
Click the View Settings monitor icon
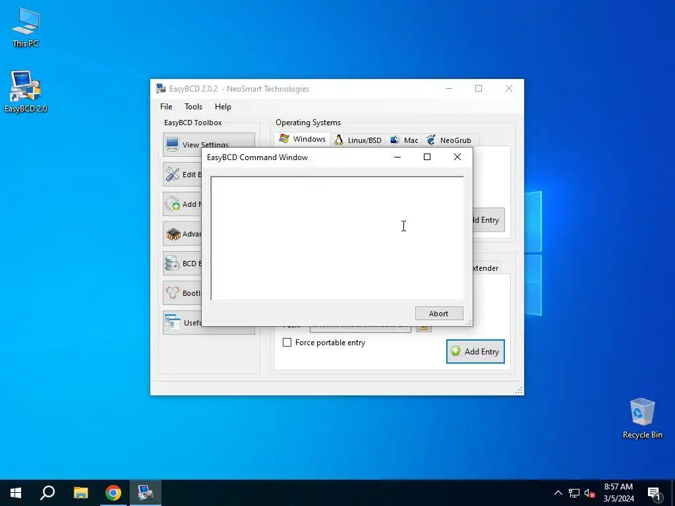(172, 144)
